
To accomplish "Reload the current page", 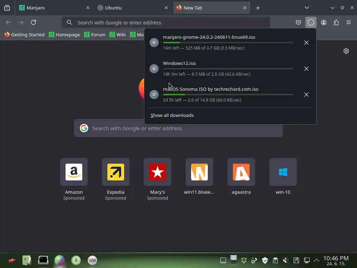I will 33,22.
